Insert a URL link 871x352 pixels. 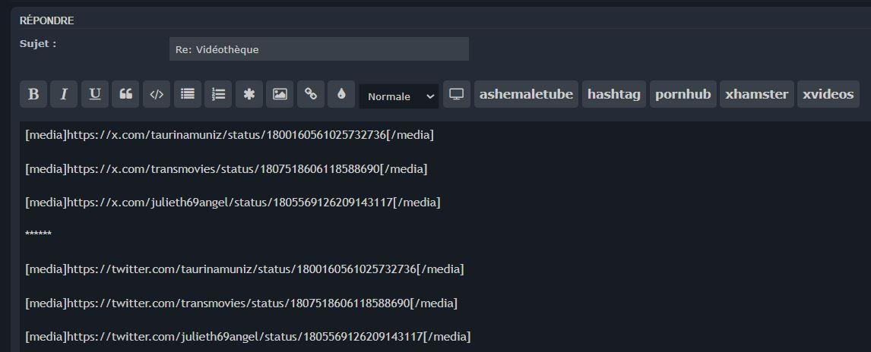click(310, 94)
